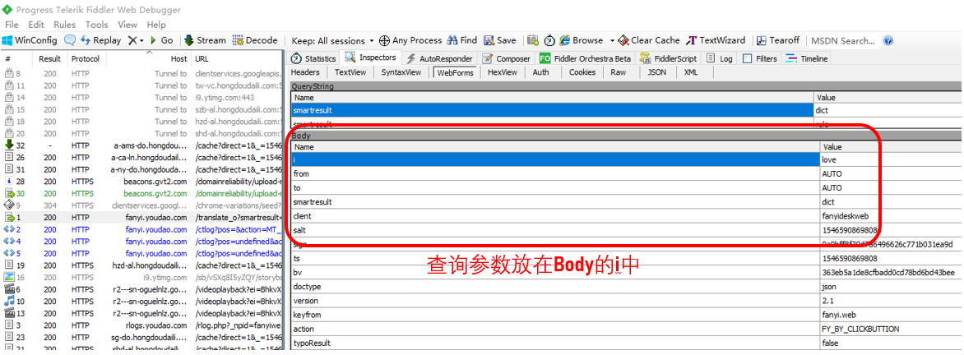Screen dimensions: 964x355
Task: Open the Filters tab
Action: (760, 58)
